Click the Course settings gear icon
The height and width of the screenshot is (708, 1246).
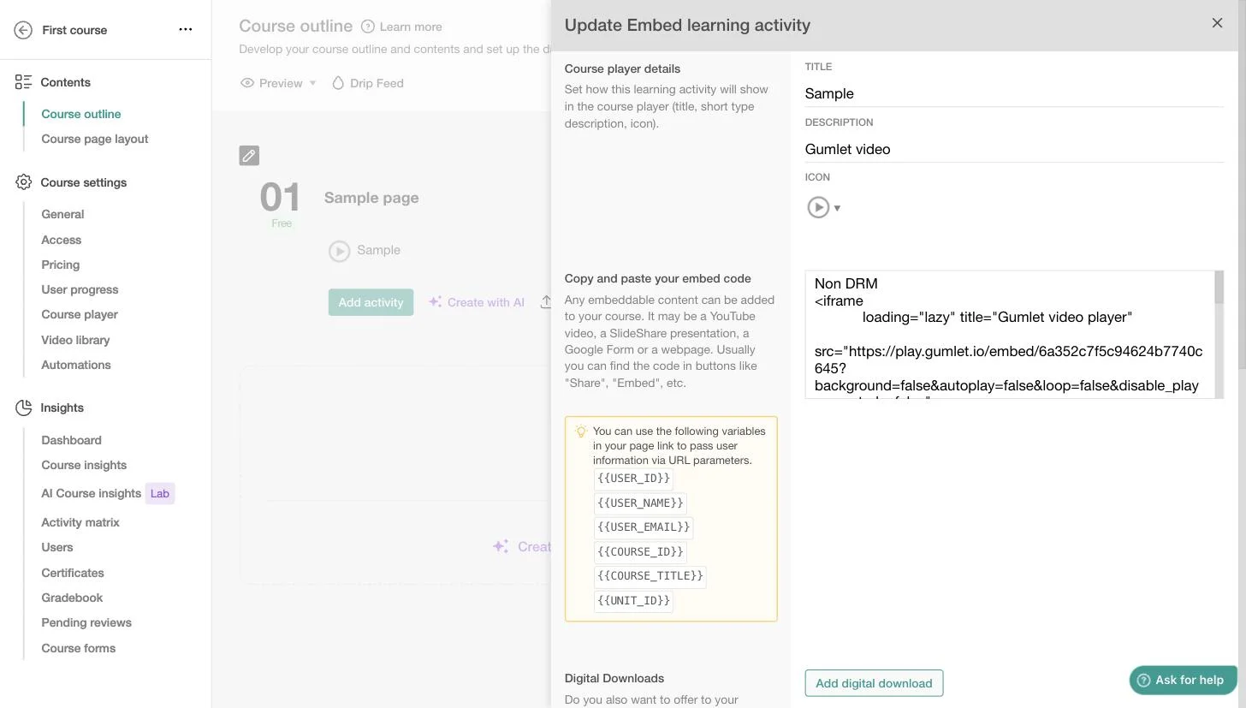[x=24, y=182]
